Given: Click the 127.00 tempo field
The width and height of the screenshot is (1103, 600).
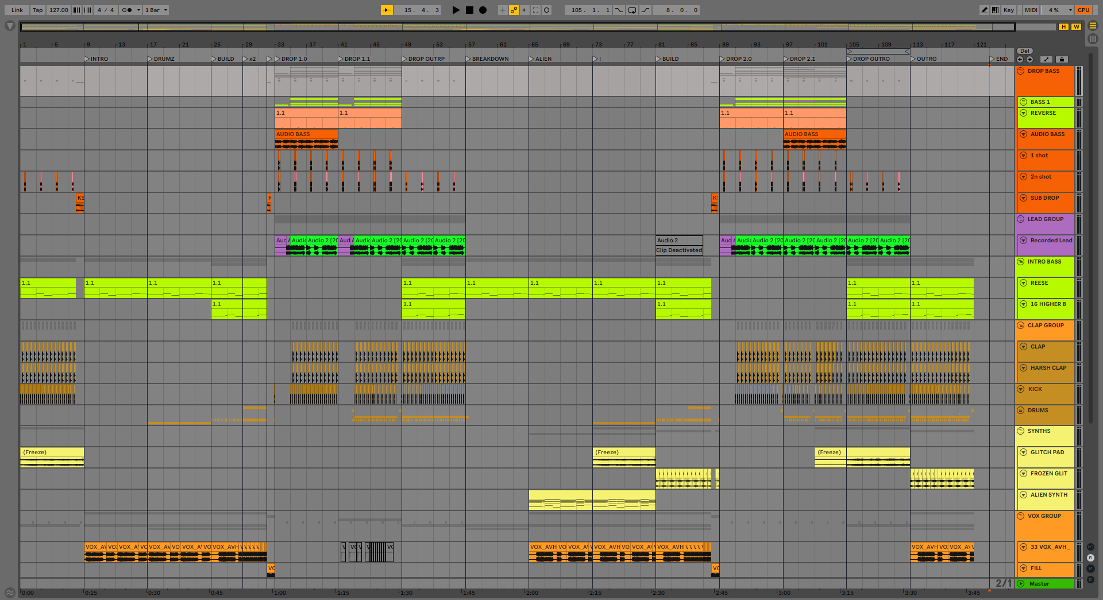Looking at the screenshot, I should pyautogui.click(x=59, y=10).
